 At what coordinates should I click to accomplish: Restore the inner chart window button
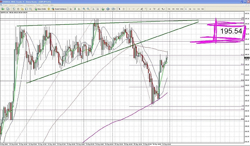tap(246, 5)
